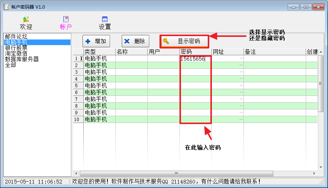Select row header number 9

click(78, 113)
